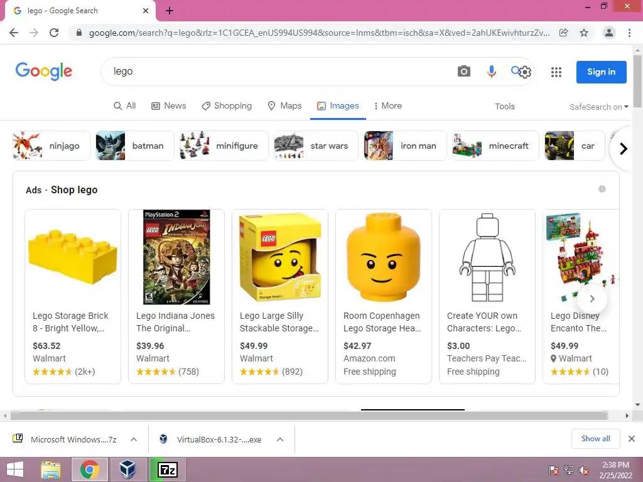Switch to the News tab
643x482 pixels.
[169, 105]
